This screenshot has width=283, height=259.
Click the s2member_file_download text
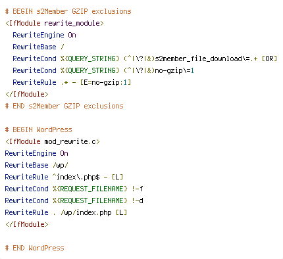point(198,59)
